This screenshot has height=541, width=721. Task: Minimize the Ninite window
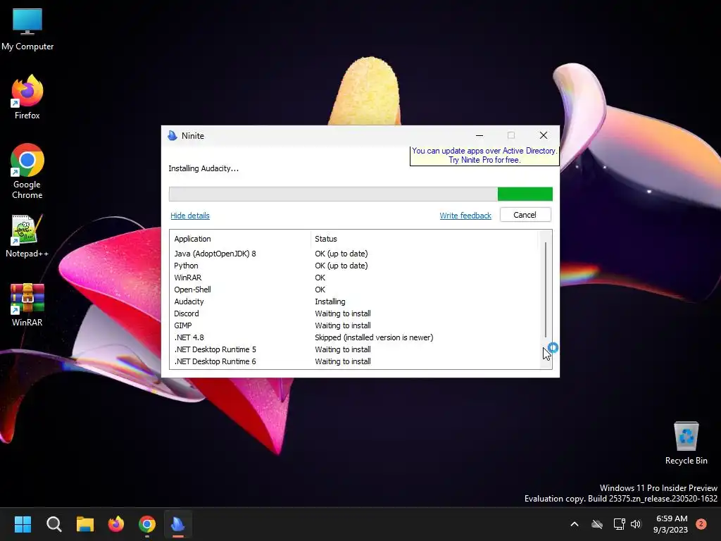pyautogui.click(x=479, y=135)
